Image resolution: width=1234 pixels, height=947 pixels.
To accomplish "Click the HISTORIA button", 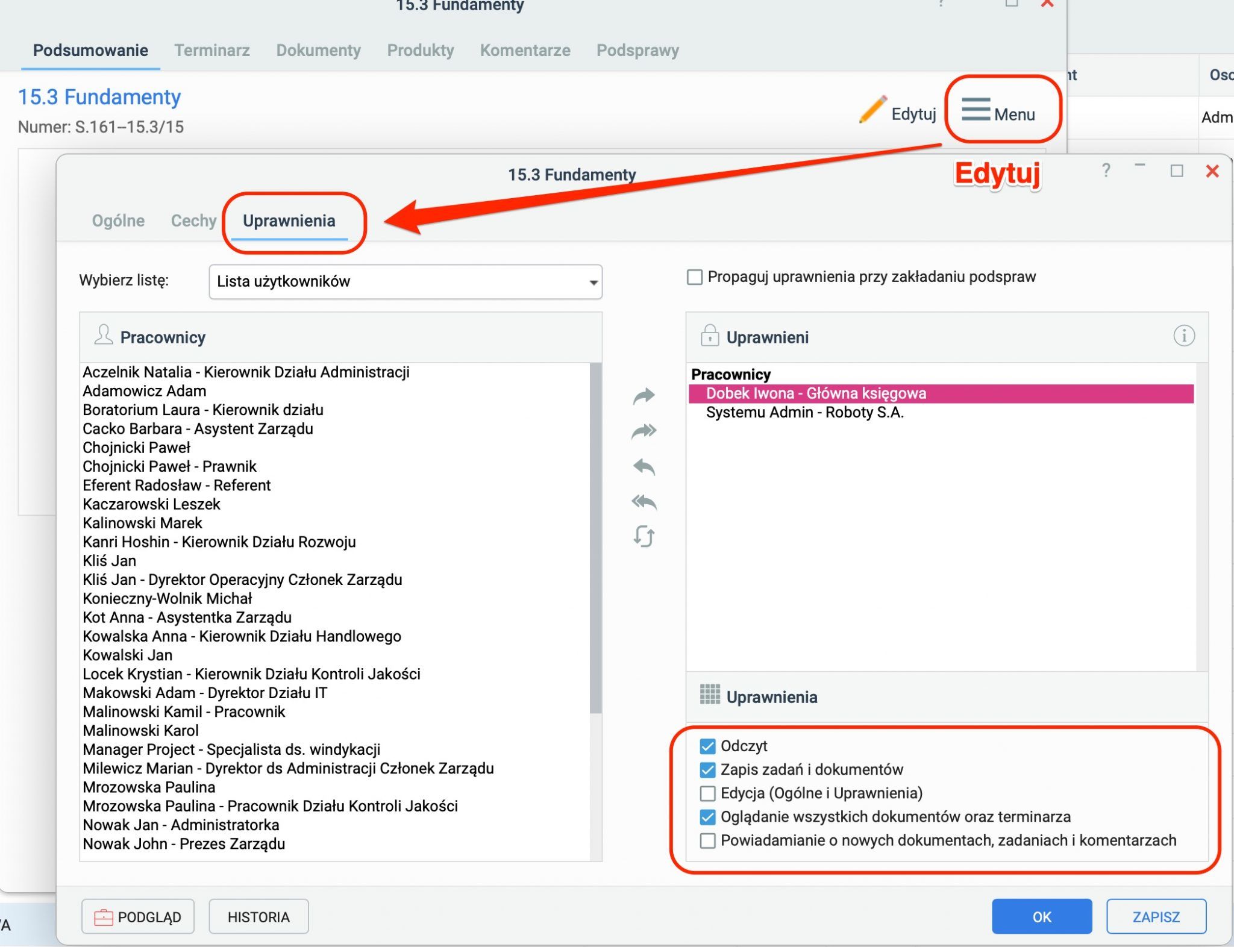I will 258,917.
